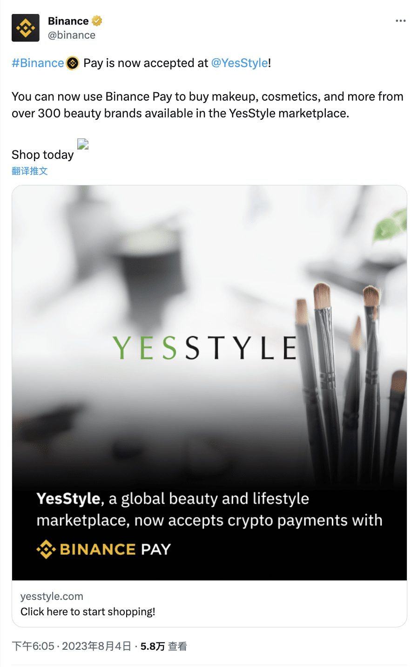Click the tweet timestamp 下午6:05 · 2023年8月4日
Viewport: 418px width, 667px height.
(x=72, y=647)
